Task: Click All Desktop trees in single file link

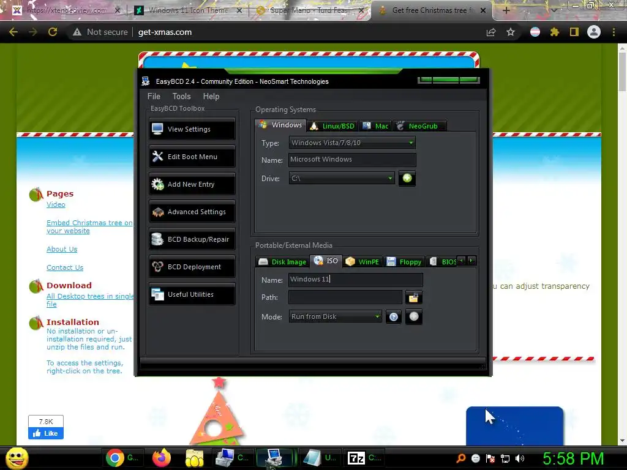Action: tap(90, 300)
